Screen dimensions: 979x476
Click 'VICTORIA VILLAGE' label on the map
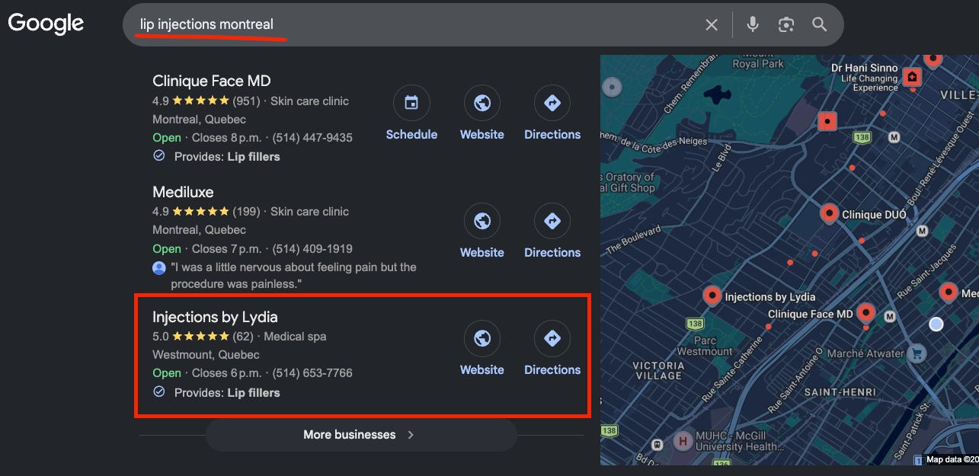click(658, 371)
